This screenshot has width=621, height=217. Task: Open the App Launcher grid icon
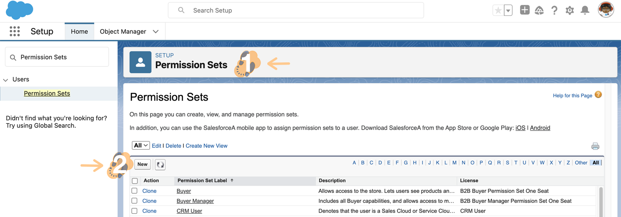coord(15,31)
